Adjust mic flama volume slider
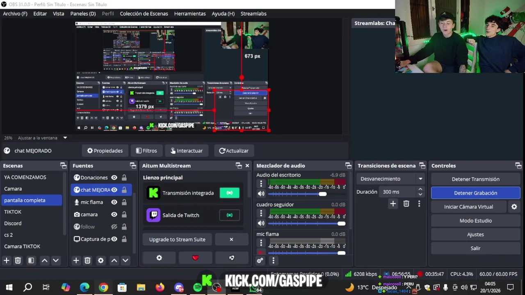This screenshot has width=525, height=295. click(x=306, y=253)
